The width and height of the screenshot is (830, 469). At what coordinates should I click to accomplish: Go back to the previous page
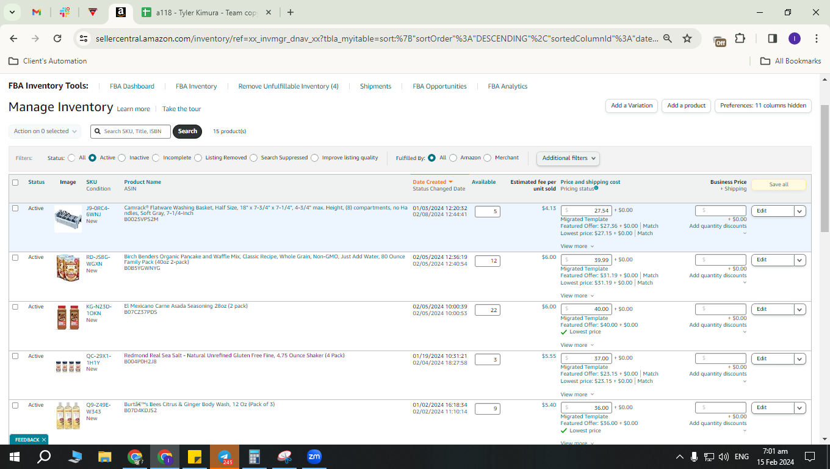click(x=13, y=38)
